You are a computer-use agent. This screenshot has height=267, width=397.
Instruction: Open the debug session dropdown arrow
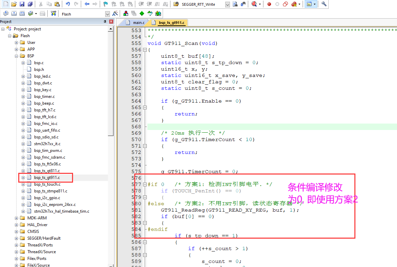[260, 4]
